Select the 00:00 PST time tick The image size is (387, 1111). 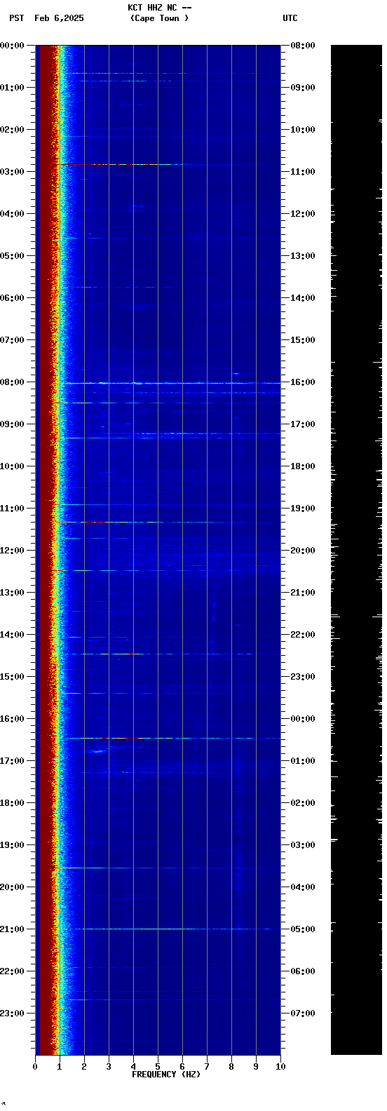pyautogui.click(x=13, y=46)
